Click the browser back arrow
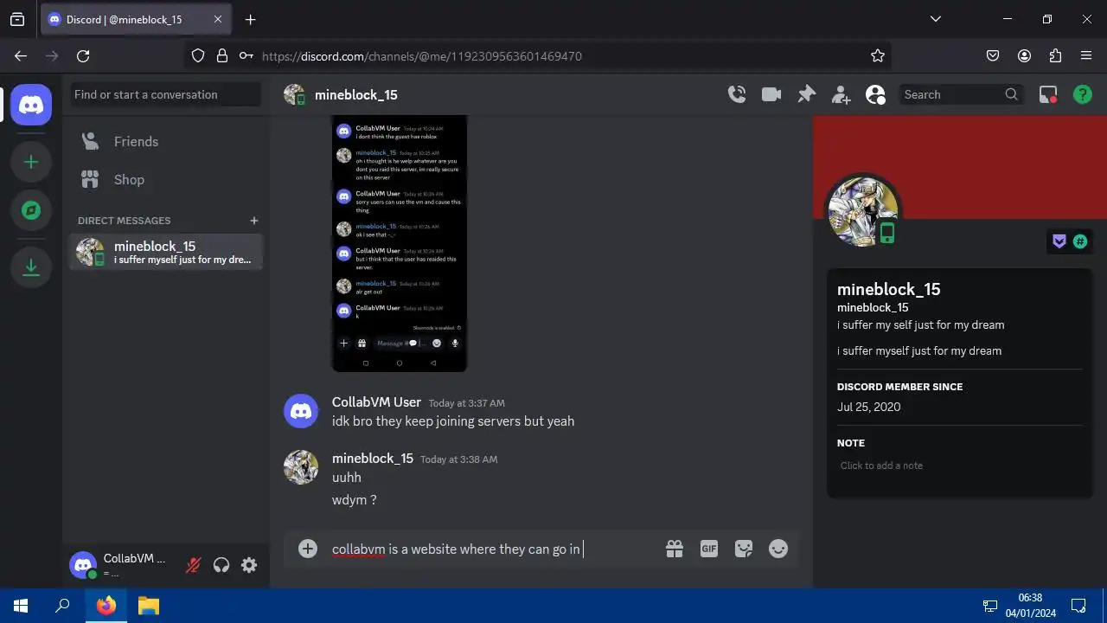This screenshot has height=623, width=1107. (x=21, y=55)
